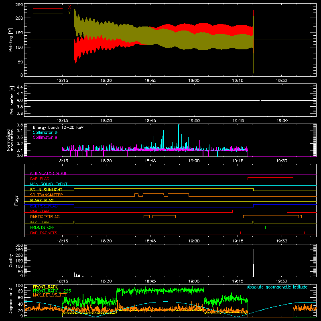Click the 4.4 tick on the Roll period axis
The image size is (321, 321).
coord(20,87)
